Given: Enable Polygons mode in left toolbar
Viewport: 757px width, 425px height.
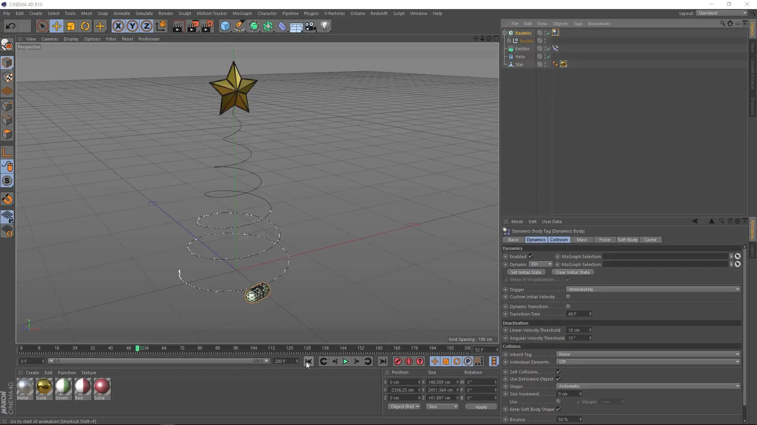Looking at the screenshot, I should point(7,134).
